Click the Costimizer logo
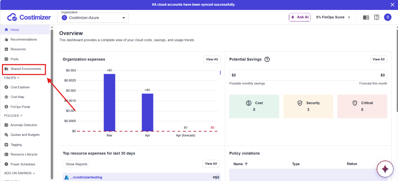The image size is (398, 181). pos(29,17)
